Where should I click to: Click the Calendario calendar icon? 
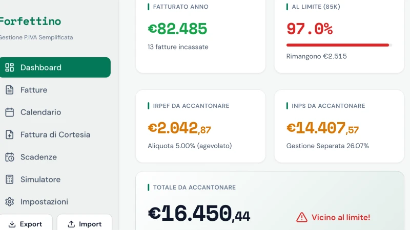[9, 112]
